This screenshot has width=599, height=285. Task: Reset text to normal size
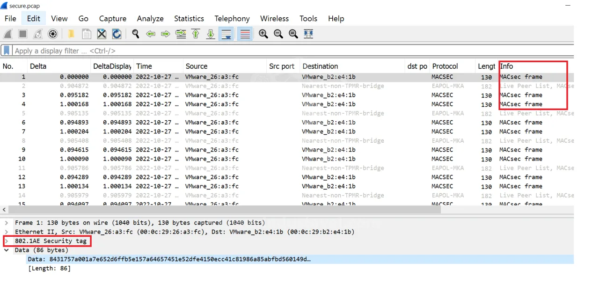coord(293,34)
